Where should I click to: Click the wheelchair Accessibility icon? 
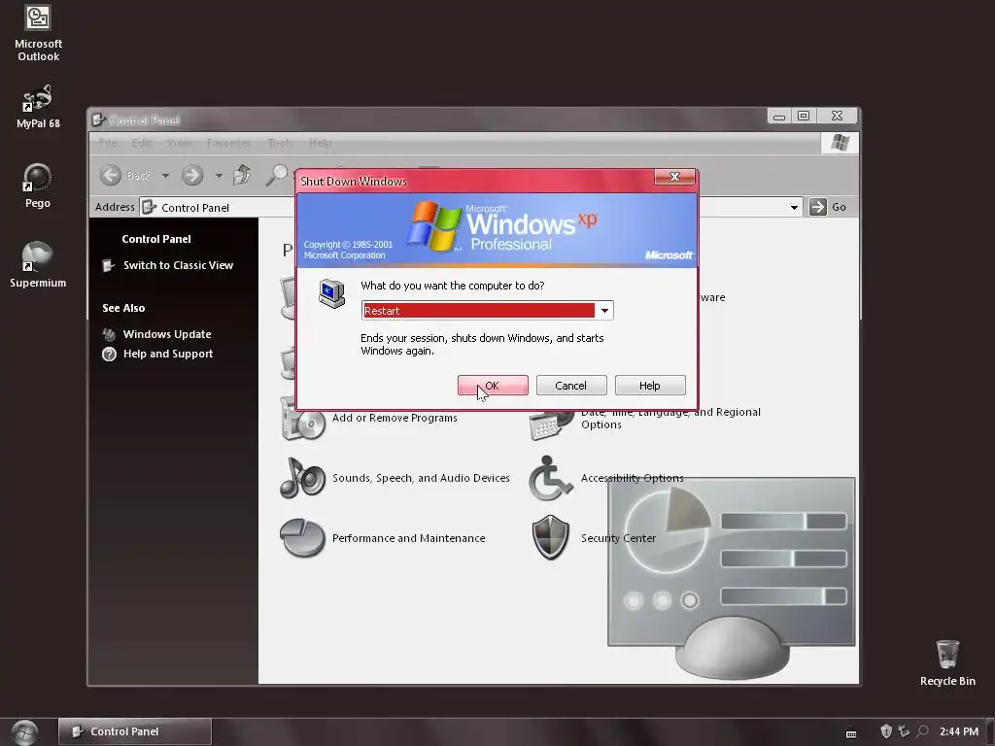click(x=550, y=478)
